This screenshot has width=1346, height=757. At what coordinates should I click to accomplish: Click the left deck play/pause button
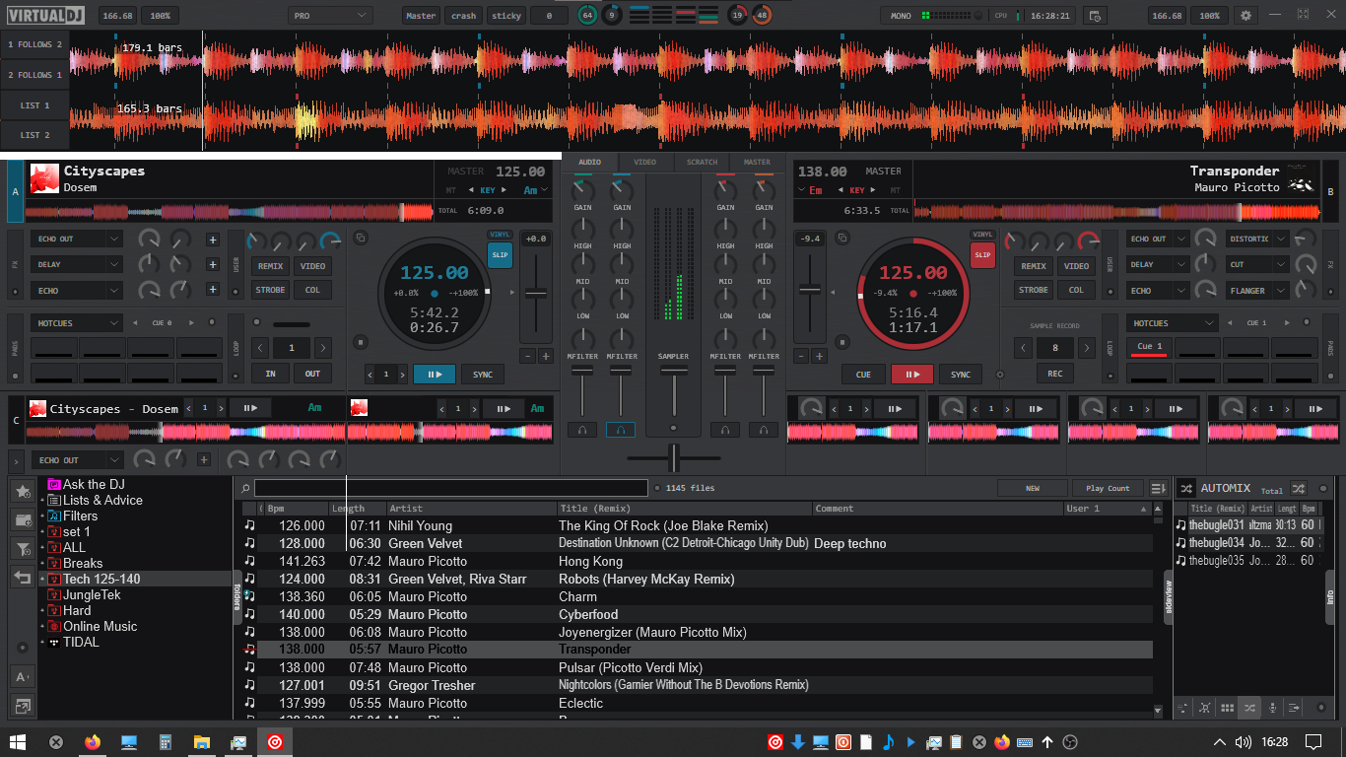pos(435,375)
